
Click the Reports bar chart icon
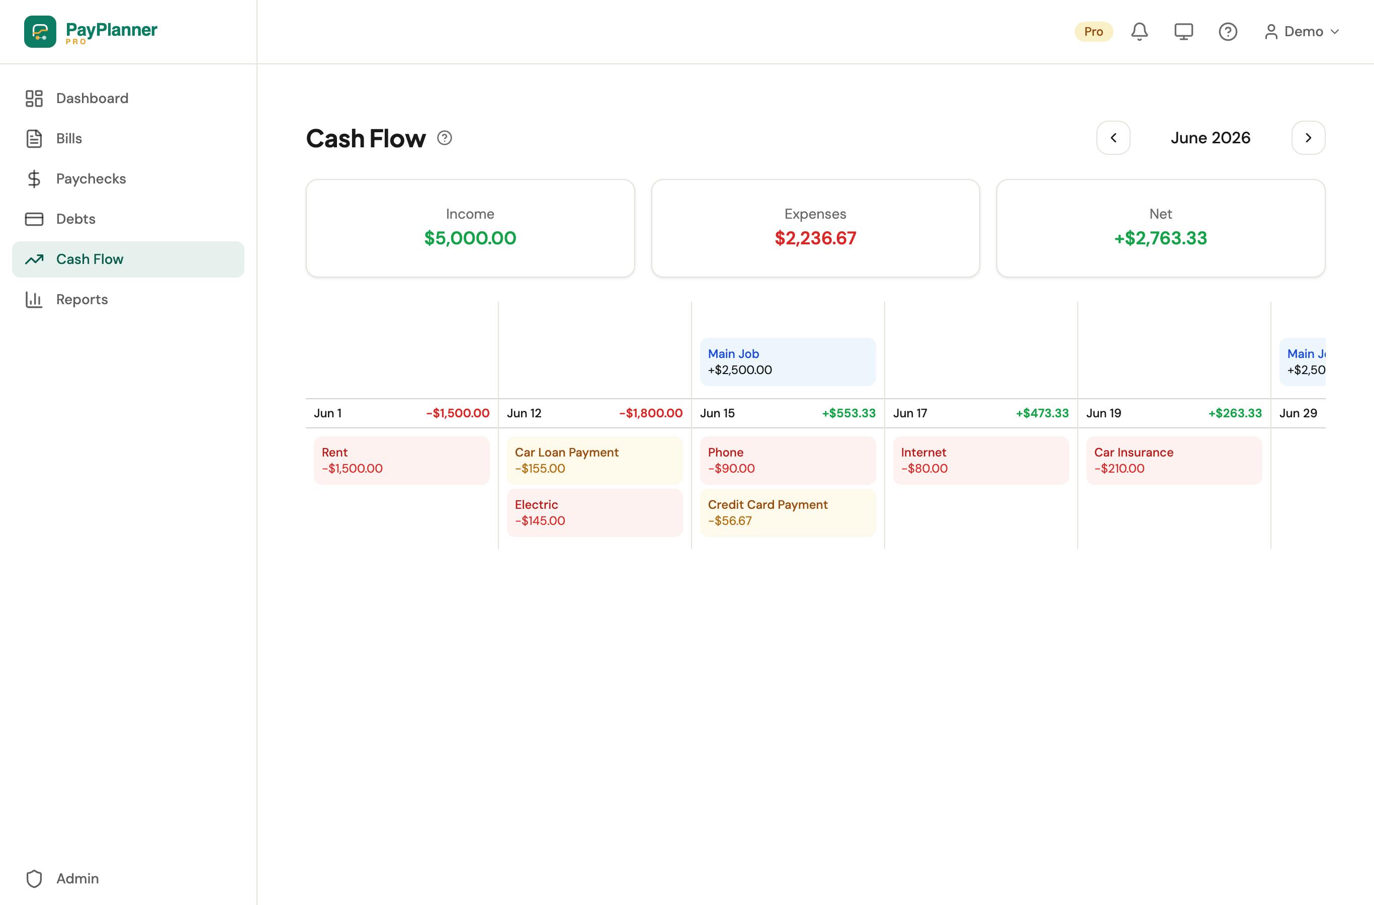(34, 300)
